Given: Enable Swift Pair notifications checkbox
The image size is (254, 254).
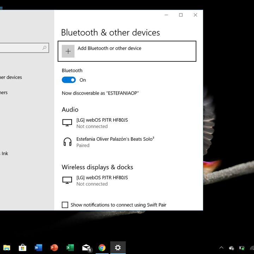Looking at the screenshot, I should coord(65,205).
